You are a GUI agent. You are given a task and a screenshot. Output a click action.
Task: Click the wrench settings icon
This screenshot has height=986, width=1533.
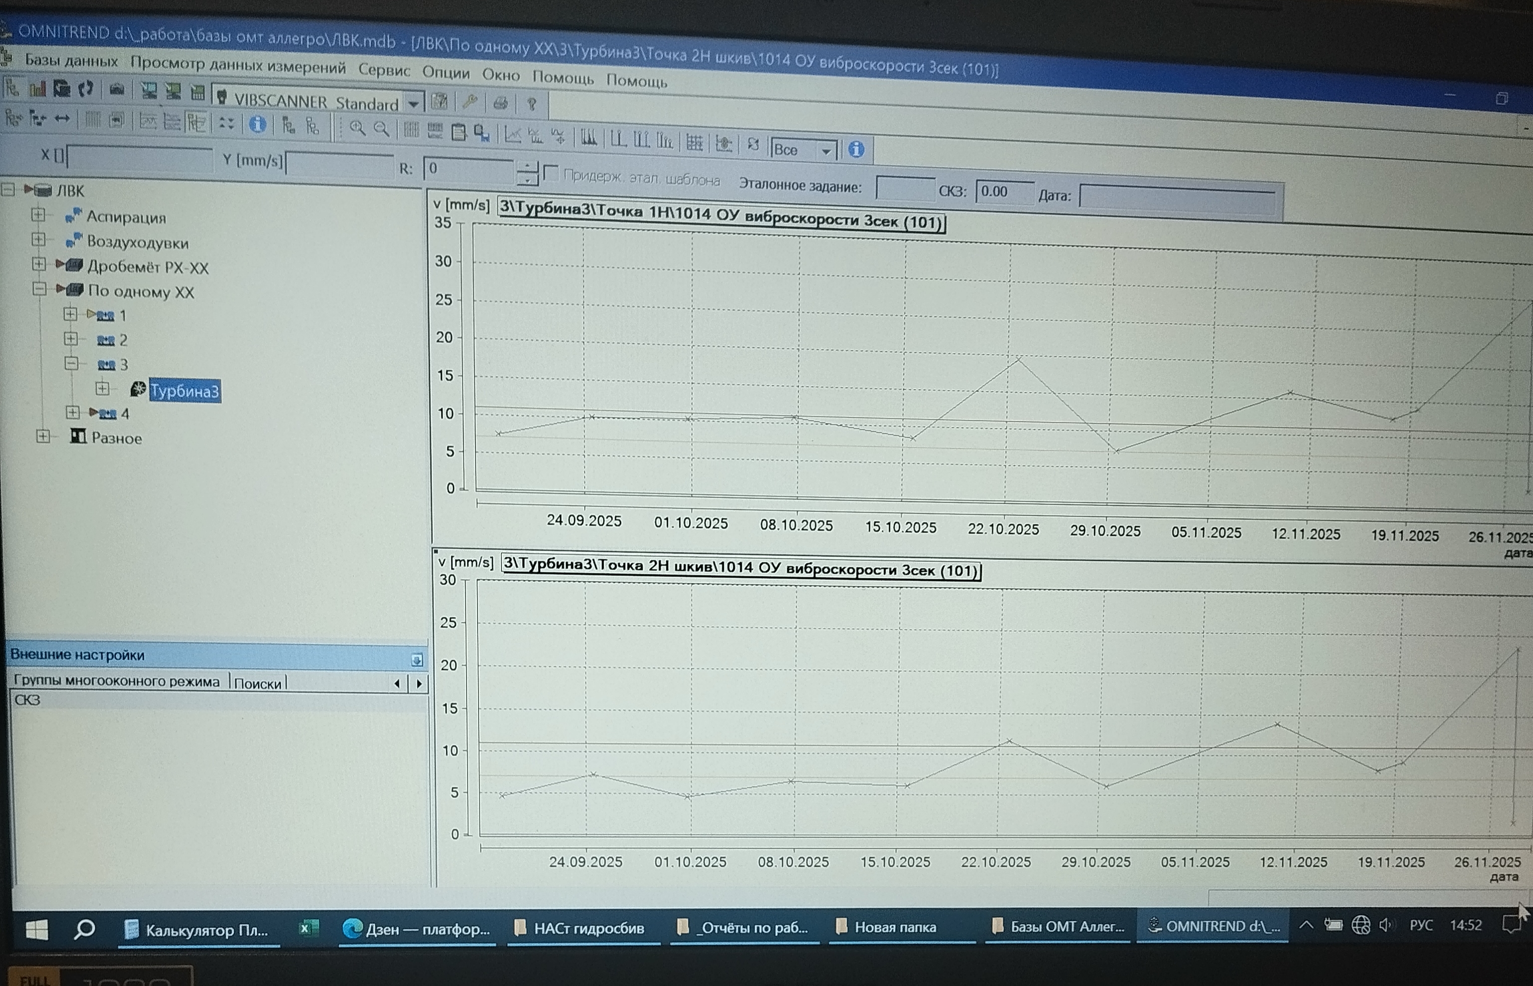[x=470, y=102]
